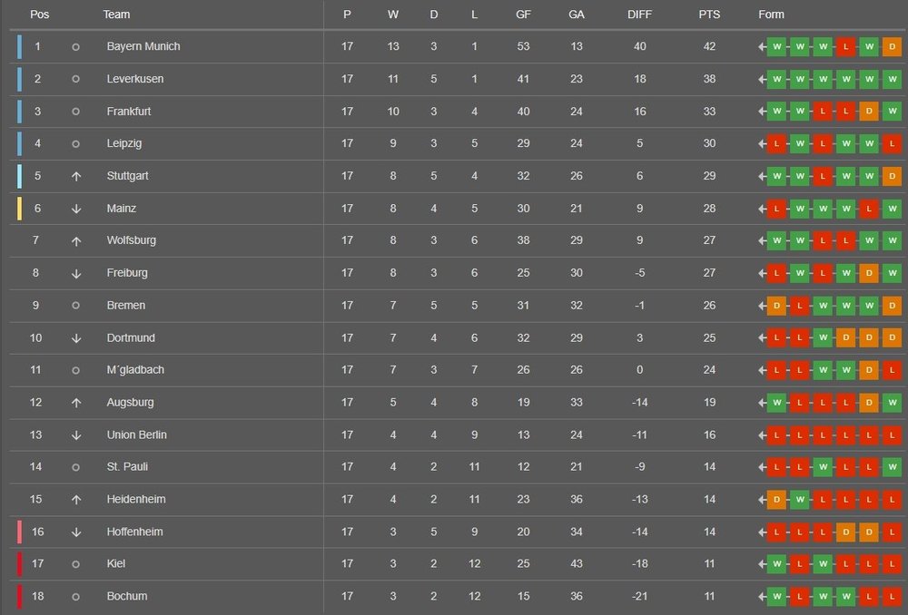908x615 pixels.
Task: Click Heidenheim's orange D form badge
Action: [776, 500]
